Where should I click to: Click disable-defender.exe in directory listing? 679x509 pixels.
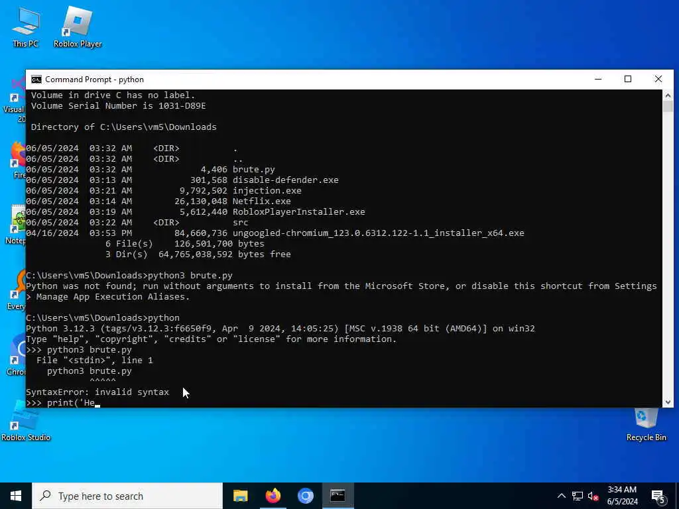(x=286, y=180)
